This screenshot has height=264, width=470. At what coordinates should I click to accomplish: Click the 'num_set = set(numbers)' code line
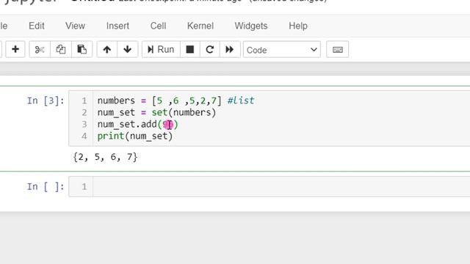point(156,112)
